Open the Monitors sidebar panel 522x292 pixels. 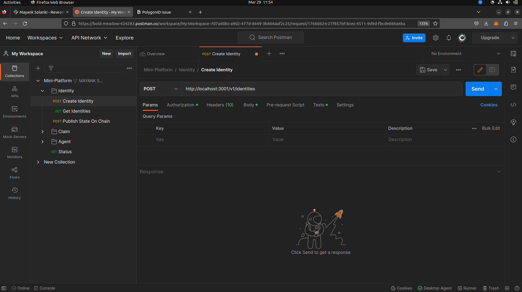[14, 152]
